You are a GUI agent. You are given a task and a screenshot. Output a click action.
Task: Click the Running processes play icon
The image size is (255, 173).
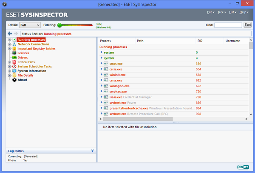[14, 40]
